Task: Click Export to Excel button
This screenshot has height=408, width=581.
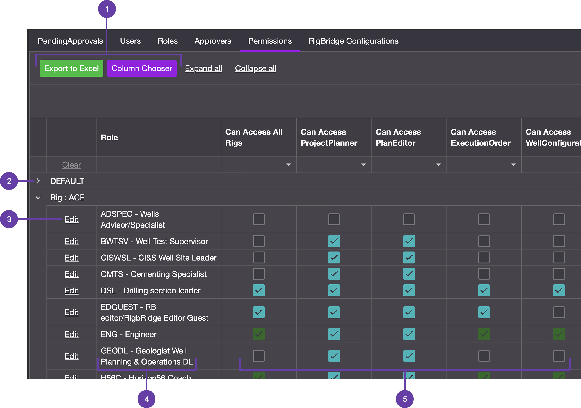Action: 71,68
